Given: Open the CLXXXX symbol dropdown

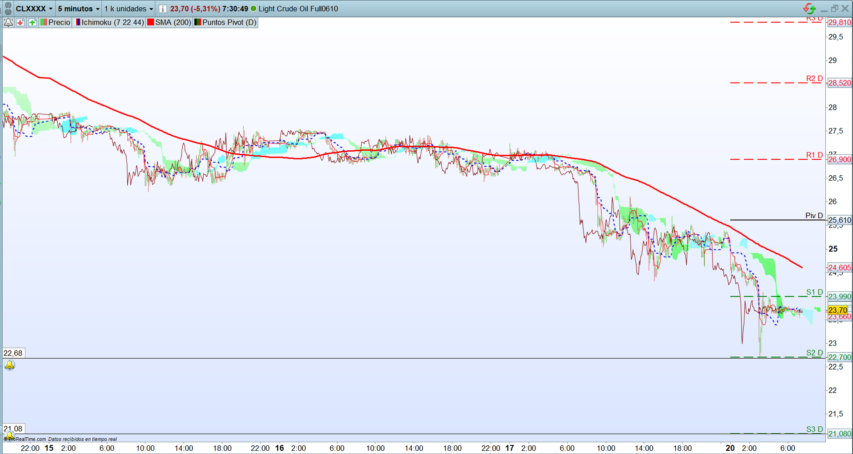Looking at the screenshot, I should click(34, 9).
